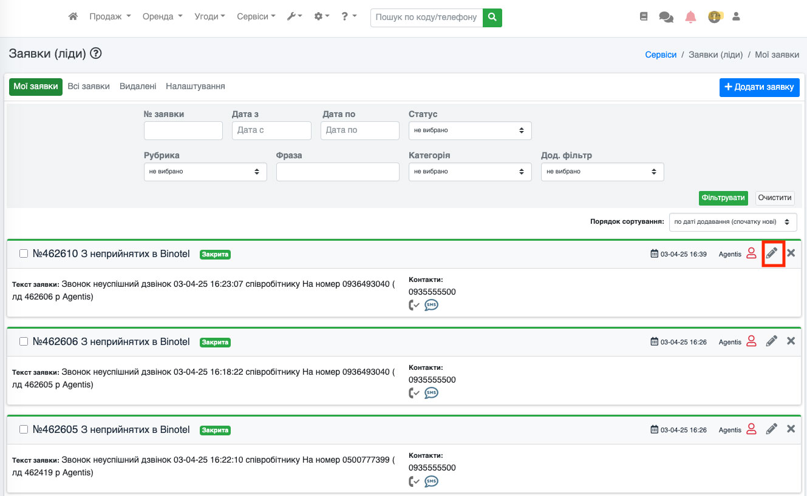Edit request №462610 with pencil icon
This screenshot has width=807, height=496.
(x=772, y=253)
